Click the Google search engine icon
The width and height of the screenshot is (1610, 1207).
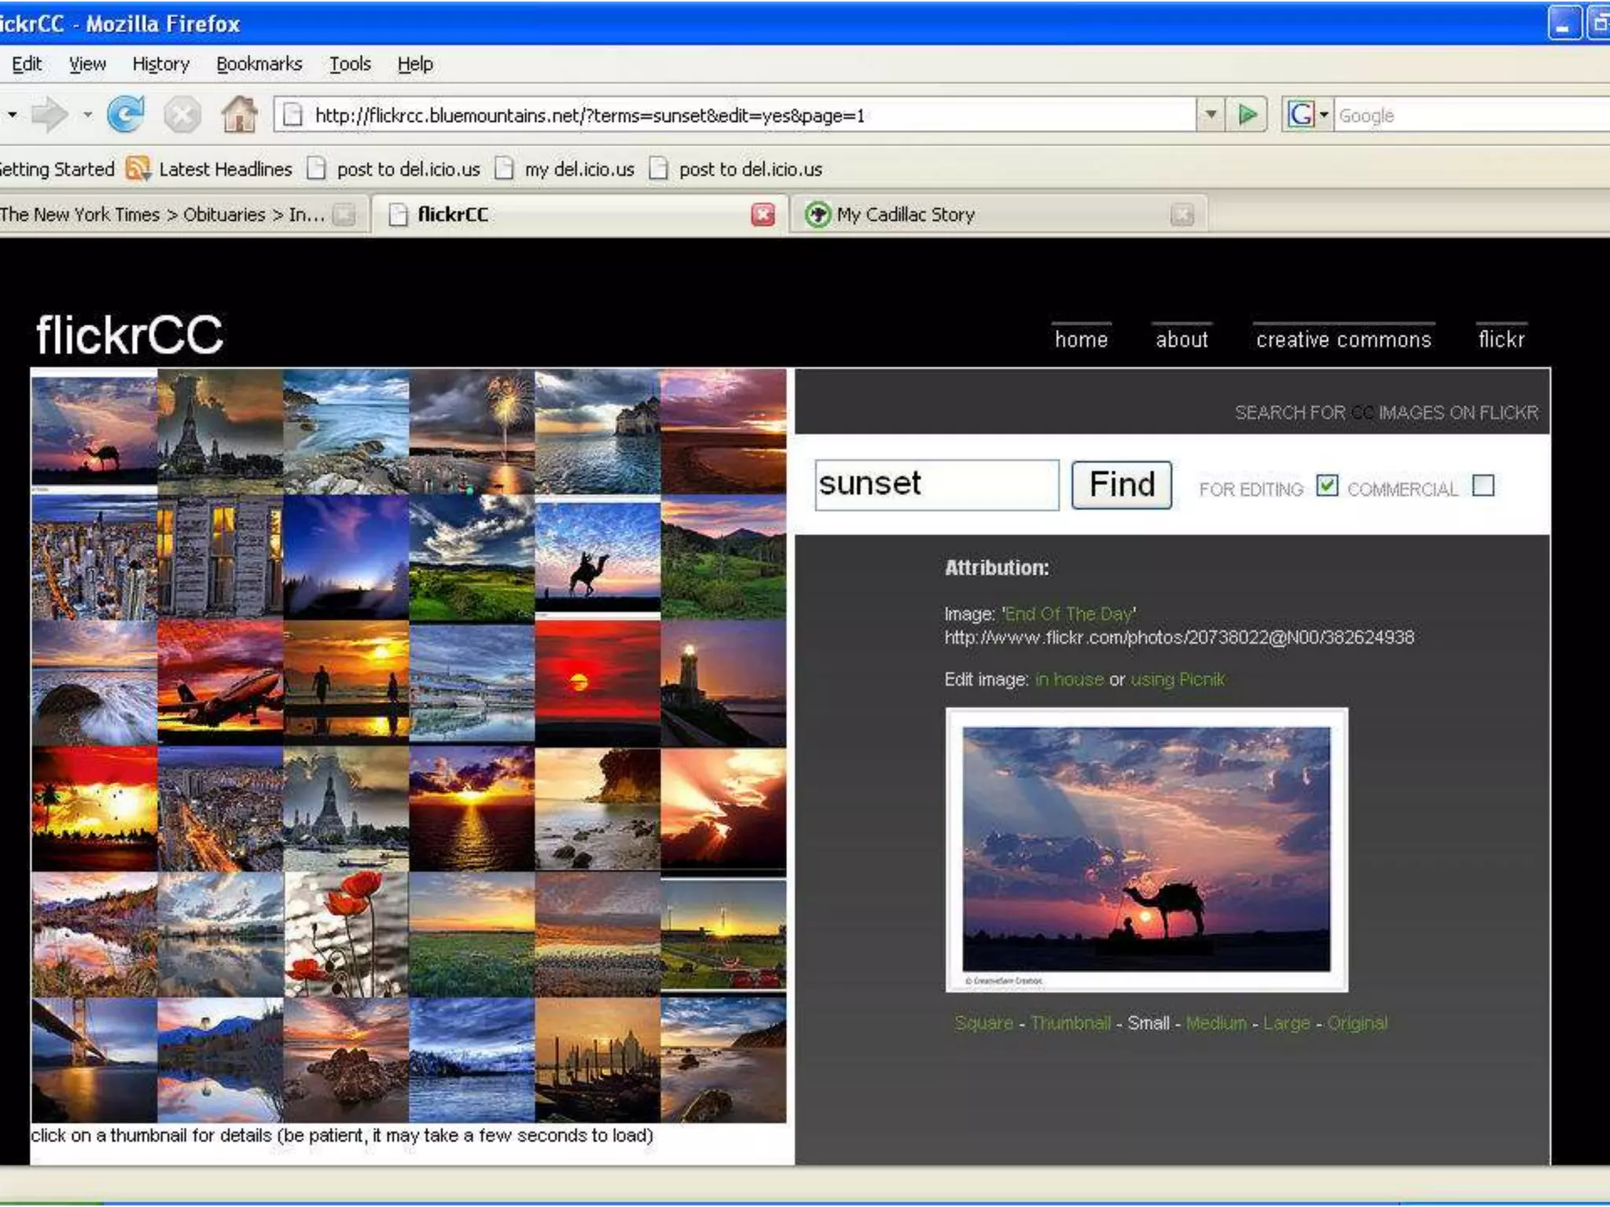[1300, 115]
